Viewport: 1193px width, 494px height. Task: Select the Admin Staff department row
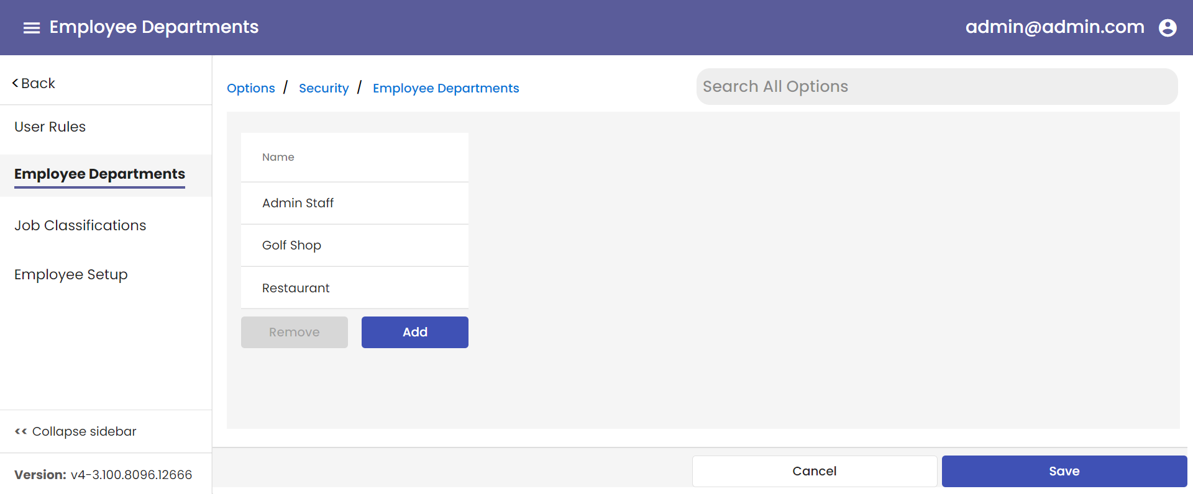pos(354,203)
